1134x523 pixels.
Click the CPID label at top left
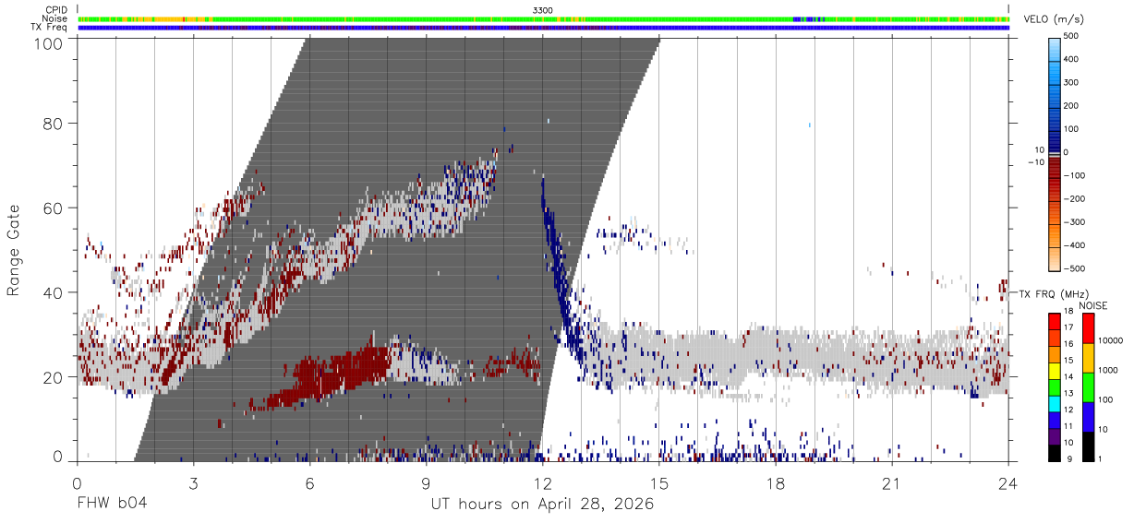tap(56, 10)
